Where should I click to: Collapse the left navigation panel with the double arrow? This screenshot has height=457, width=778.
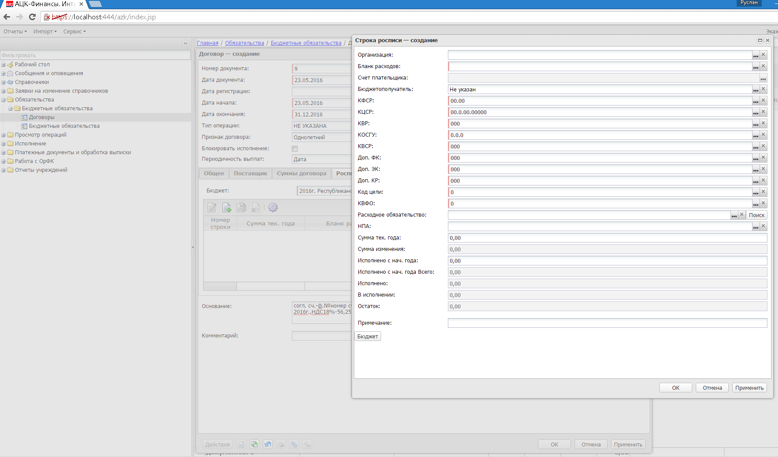pos(185,43)
